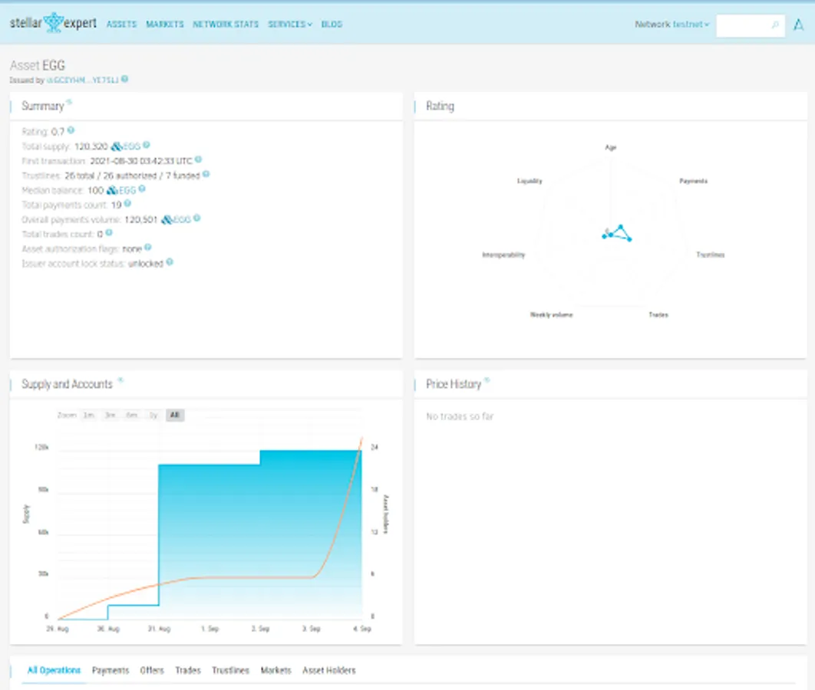
Task: Focus the header search field
Action: (x=750, y=25)
